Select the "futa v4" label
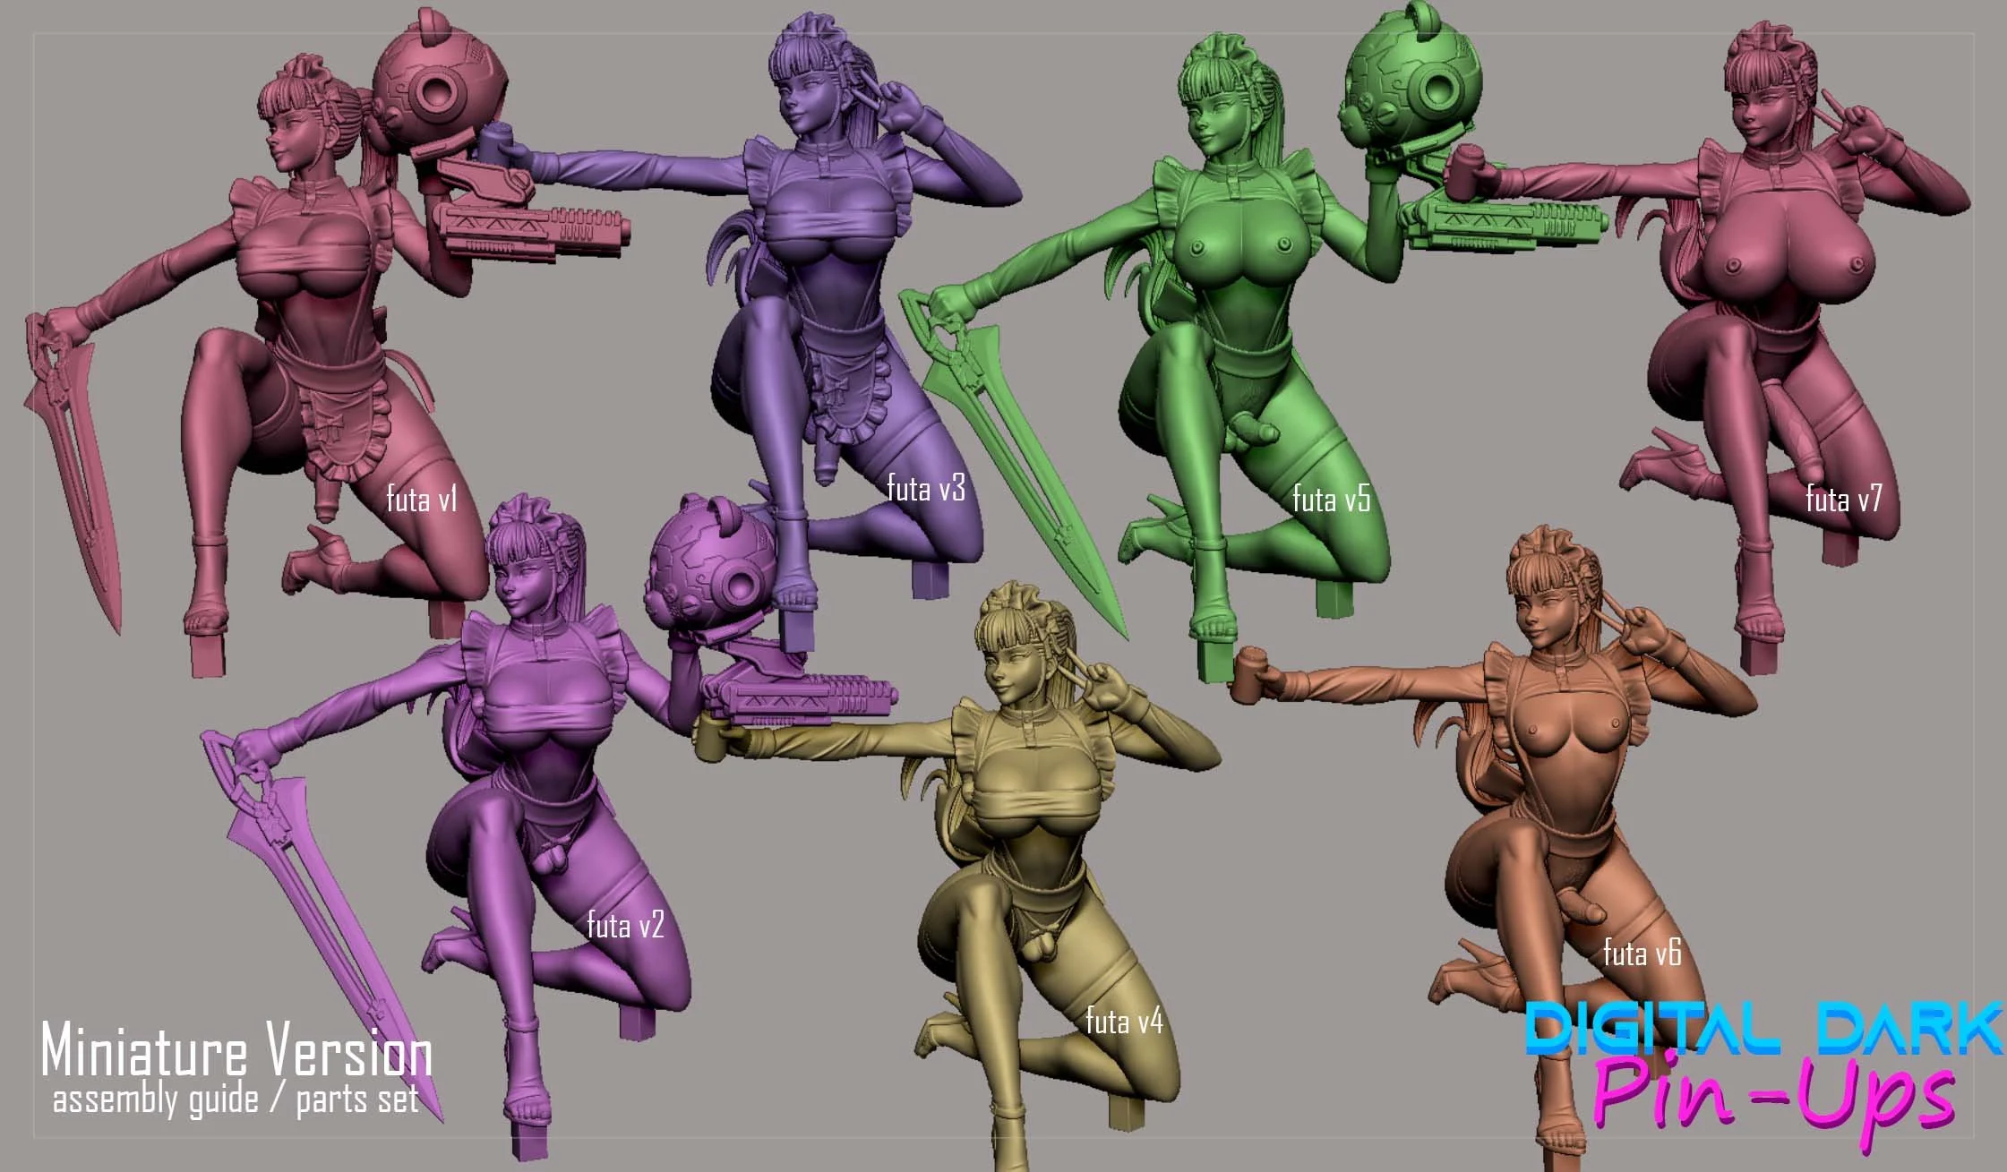This screenshot has height=1172, width=2007. pyautogui.click(x=1124, y=1021)
